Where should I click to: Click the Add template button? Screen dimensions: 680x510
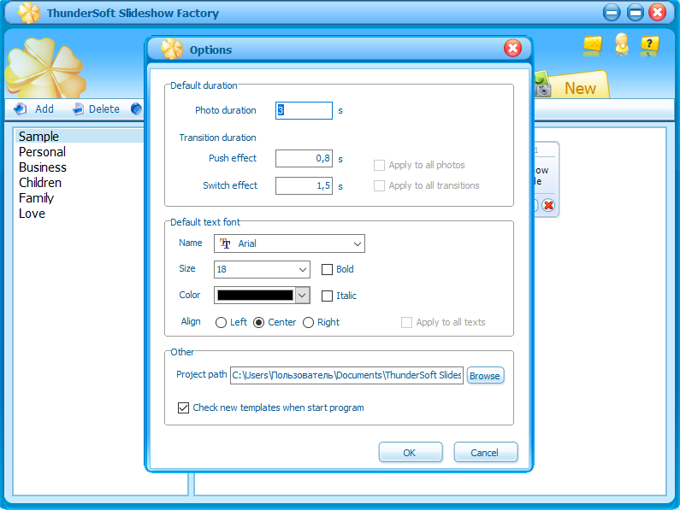pos(34,108)
